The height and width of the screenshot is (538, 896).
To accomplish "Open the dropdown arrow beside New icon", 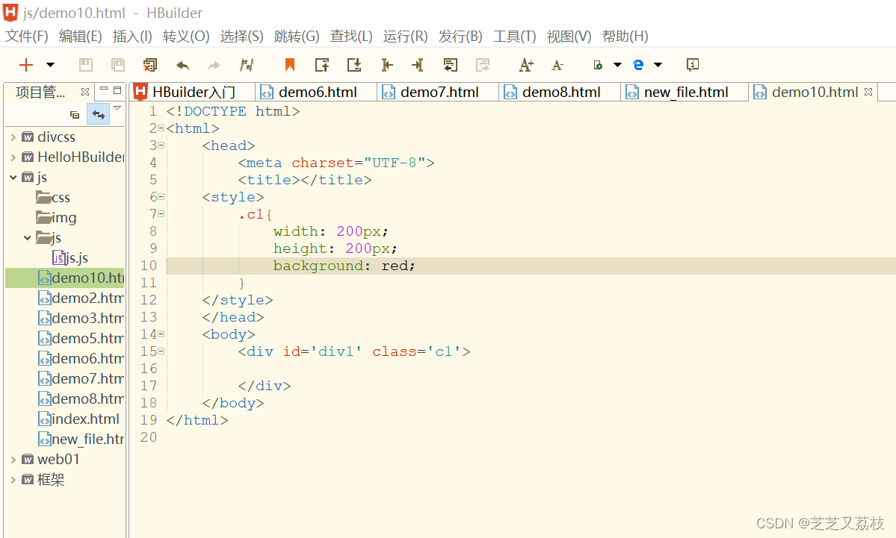I will (50, 65).
